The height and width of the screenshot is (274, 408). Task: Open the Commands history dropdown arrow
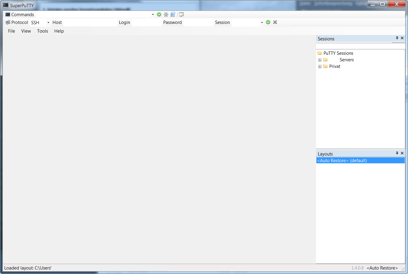coord(153,15)
